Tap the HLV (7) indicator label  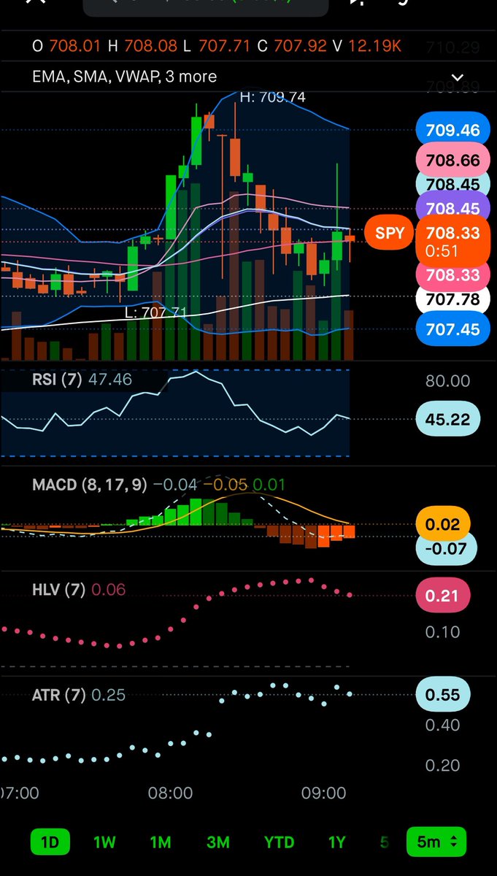[57, 590]
